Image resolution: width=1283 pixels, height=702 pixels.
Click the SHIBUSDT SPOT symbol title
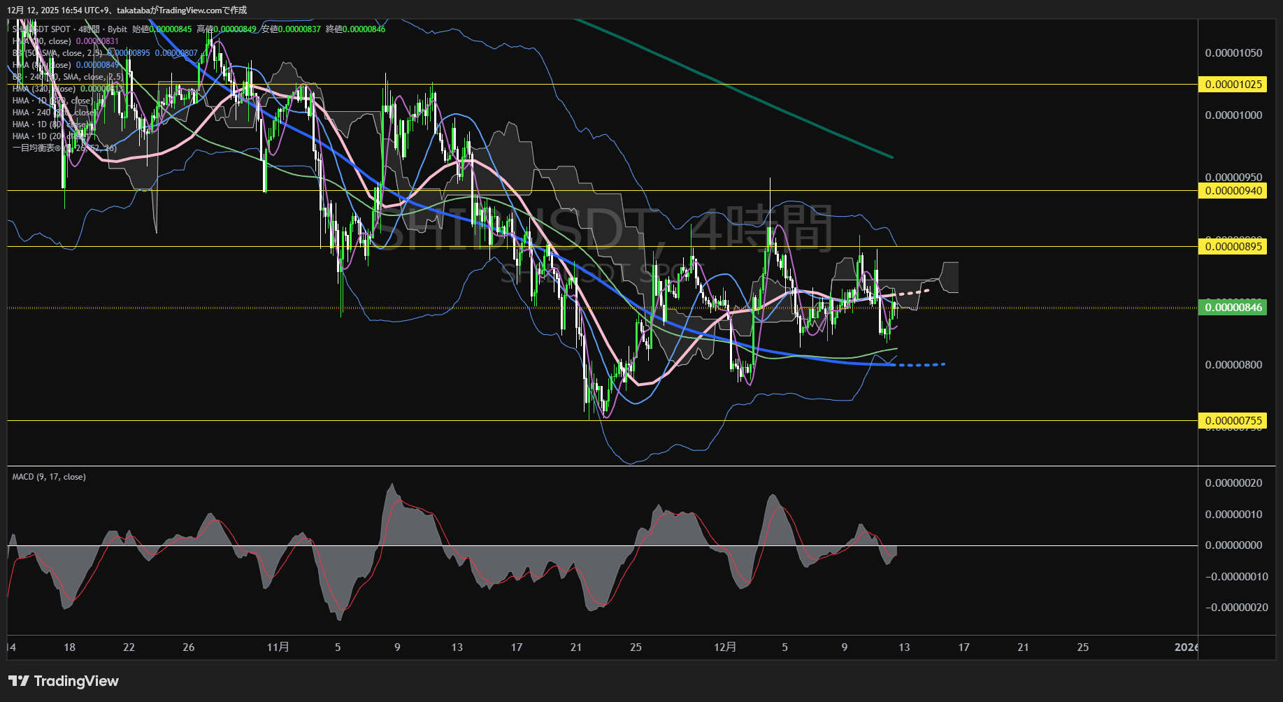[42, 29]
